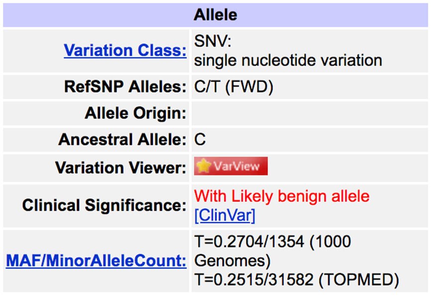Click the RefSNP Alleles row label
The width and height of the screenshot is (433, 297).
(x=125, y=87)
